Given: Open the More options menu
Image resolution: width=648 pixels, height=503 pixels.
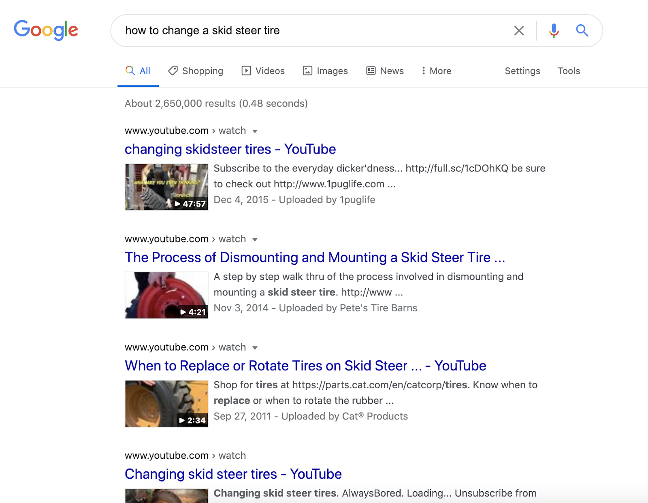Looking at the screenshot, I should (436, 71).
